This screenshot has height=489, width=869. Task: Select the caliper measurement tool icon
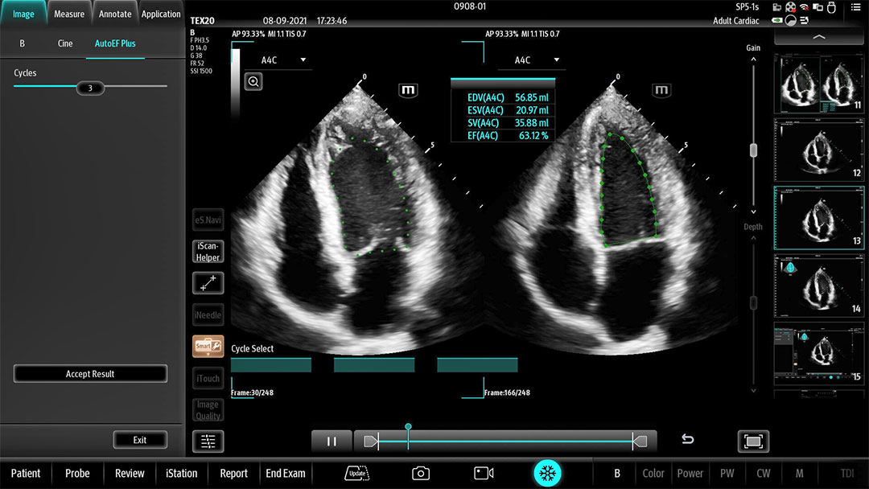point(208,283)
